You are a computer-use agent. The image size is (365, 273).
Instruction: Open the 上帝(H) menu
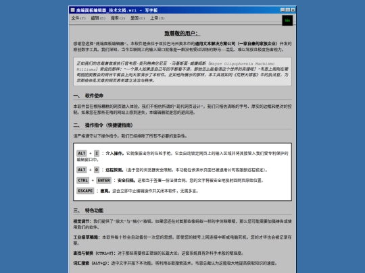(x=157, y=18)
